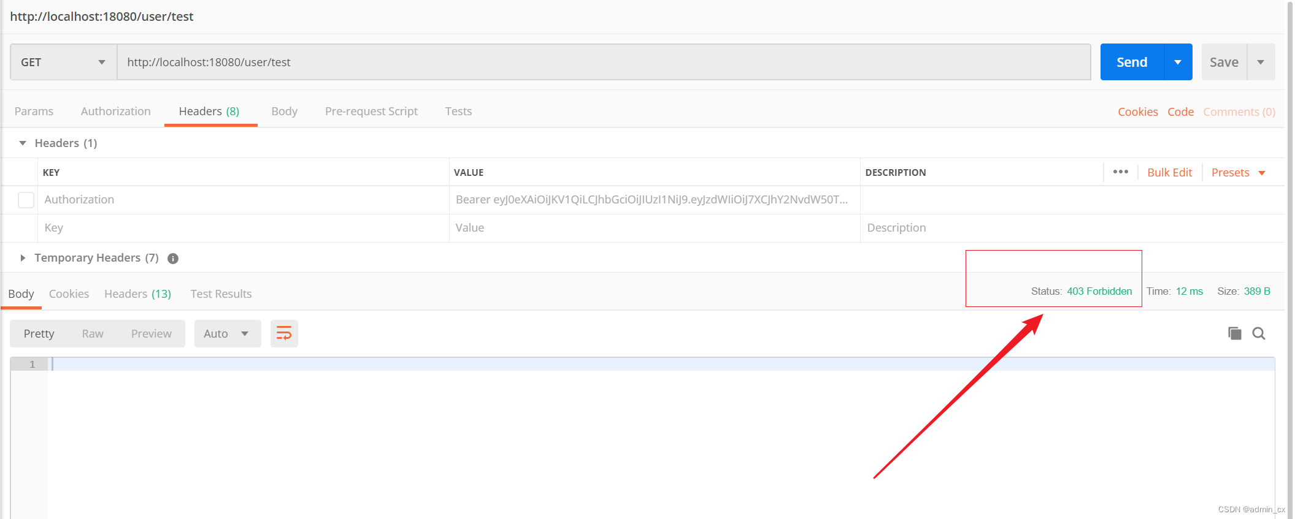Click the 403 Forbidden status text
The width and height of the screenshot is (1295, 519).
point(1099,292)
